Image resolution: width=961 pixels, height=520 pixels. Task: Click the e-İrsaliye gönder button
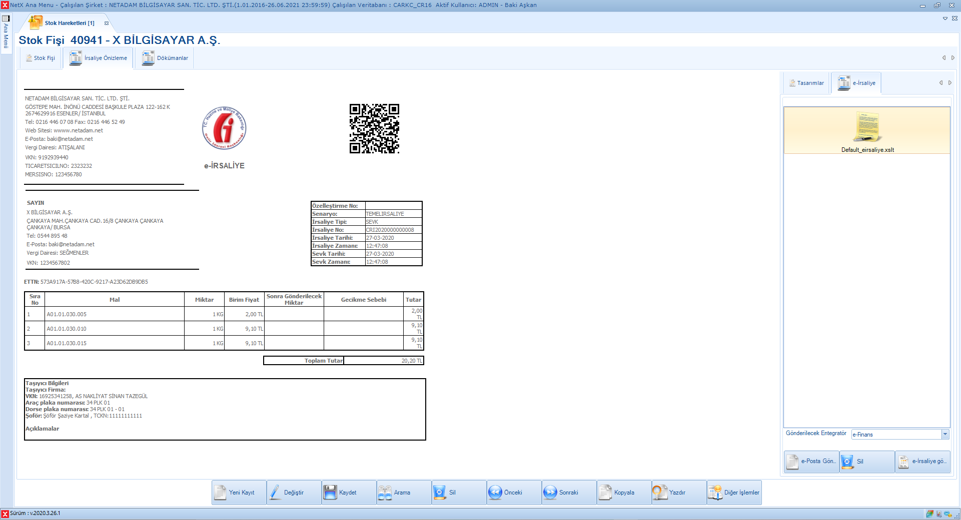pos(922,462)
